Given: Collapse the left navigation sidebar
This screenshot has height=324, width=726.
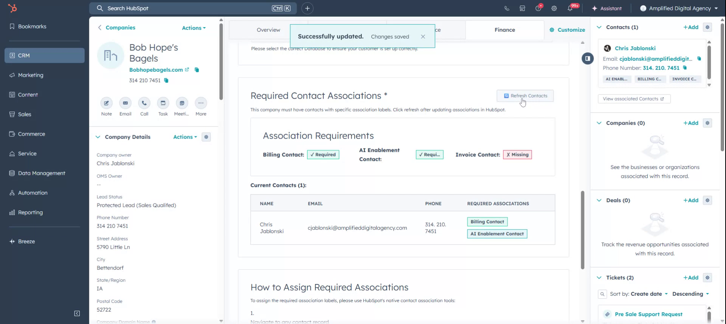Looking at the screenshot, I should click(77, 313).
